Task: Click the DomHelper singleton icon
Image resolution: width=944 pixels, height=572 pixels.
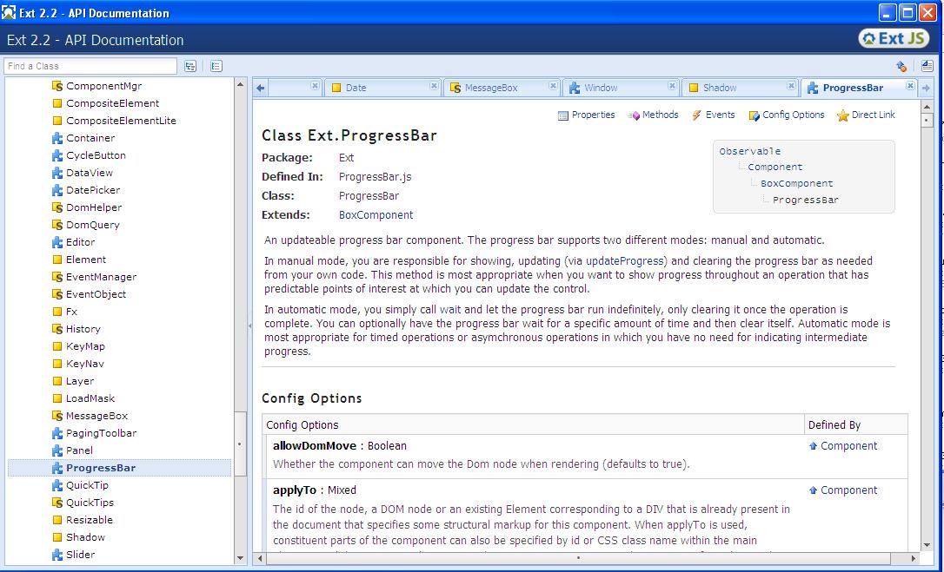Action: 57,207
